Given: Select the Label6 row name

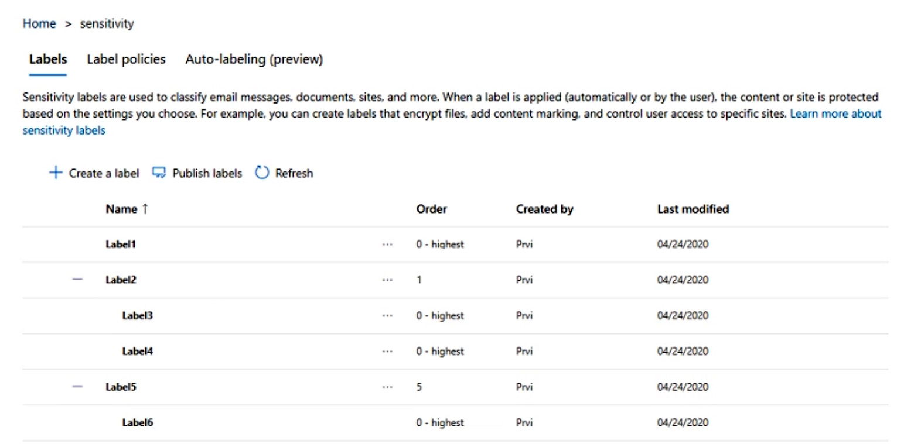Looking at the screenshot, I should click(138, 422).
